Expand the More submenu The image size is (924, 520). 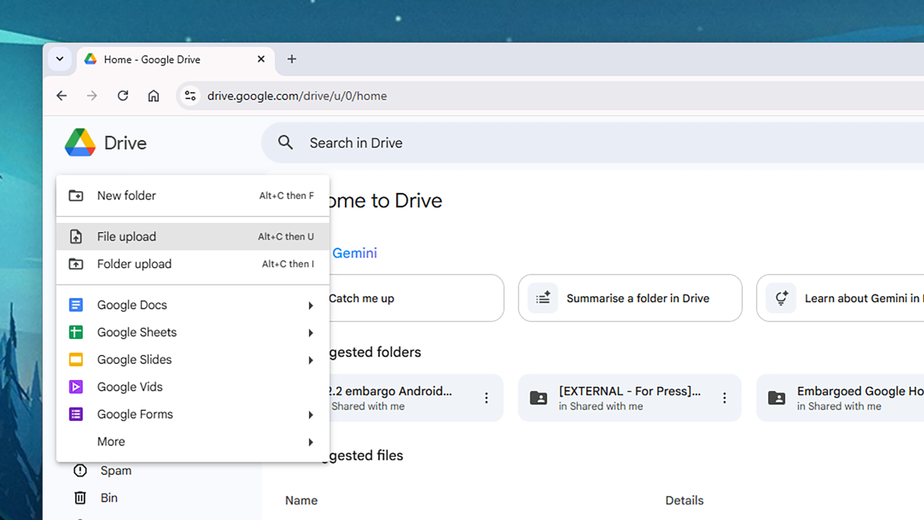pyautogui.click(x=310, y=442)
